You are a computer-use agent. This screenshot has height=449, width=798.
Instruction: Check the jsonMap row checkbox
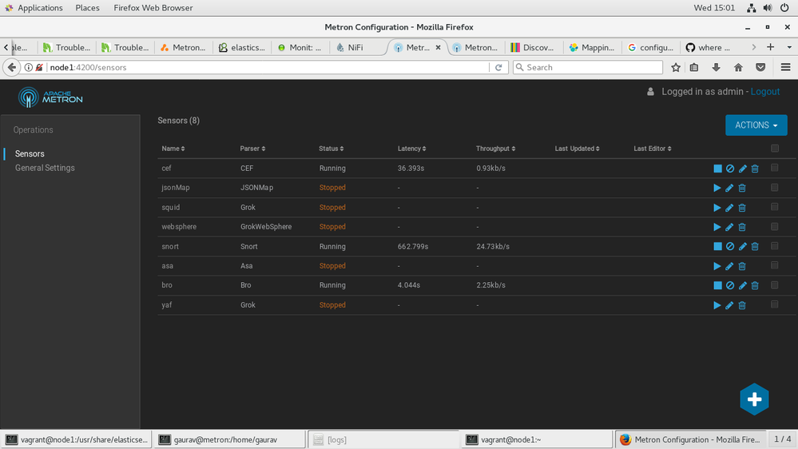(x=775, y=187)
